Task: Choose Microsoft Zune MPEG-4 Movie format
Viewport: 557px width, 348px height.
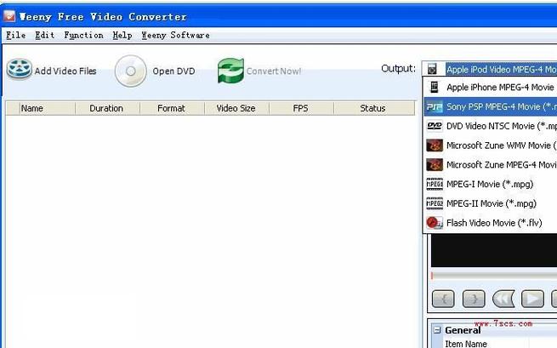Action: click(490, 164)
